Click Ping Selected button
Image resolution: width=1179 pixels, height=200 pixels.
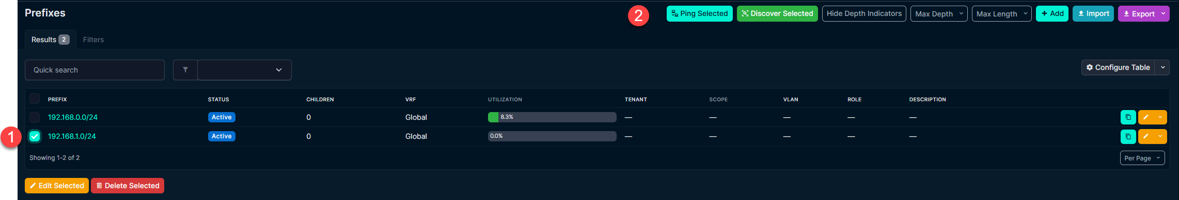[700, 14]
